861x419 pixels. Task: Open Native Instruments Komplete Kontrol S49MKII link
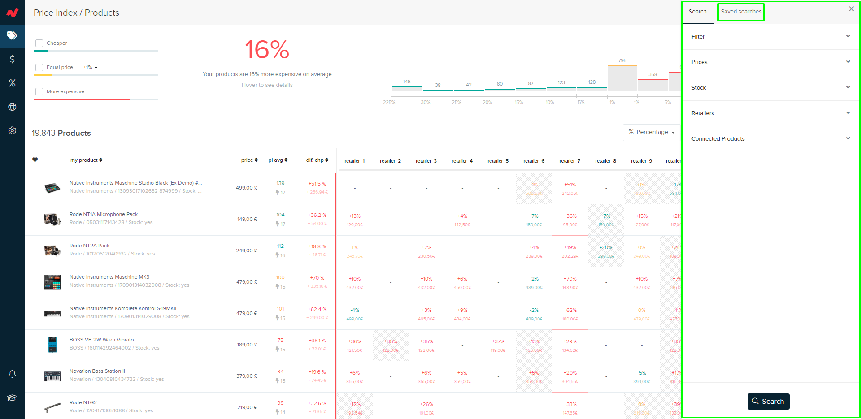pyautogui.click(x=123, y=308)
